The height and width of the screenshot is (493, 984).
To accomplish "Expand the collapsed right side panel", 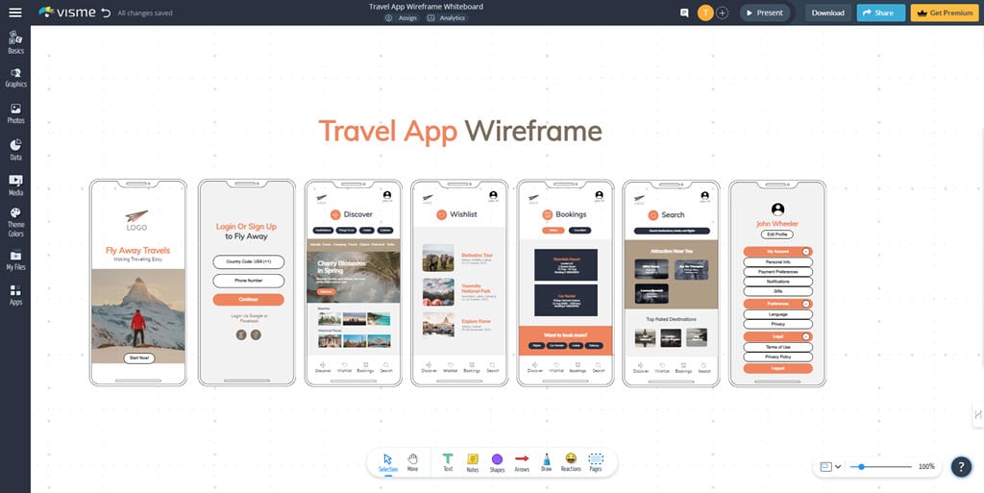I will (x=977, y=414).
